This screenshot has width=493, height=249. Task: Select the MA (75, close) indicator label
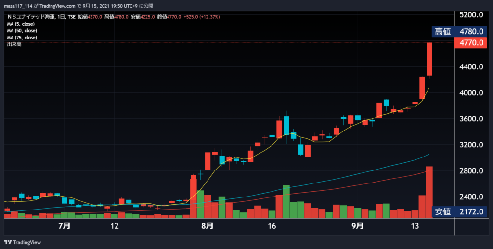[22, 38]
